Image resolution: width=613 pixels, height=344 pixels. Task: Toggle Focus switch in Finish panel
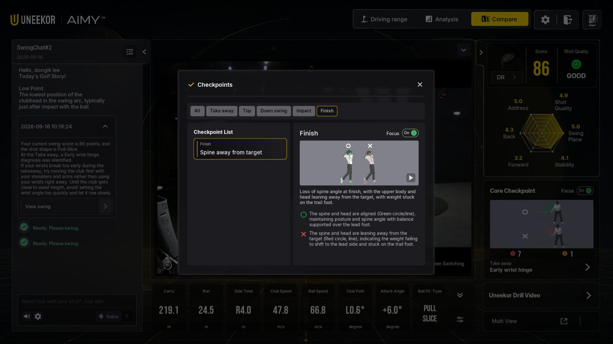(x=410, y=133)
